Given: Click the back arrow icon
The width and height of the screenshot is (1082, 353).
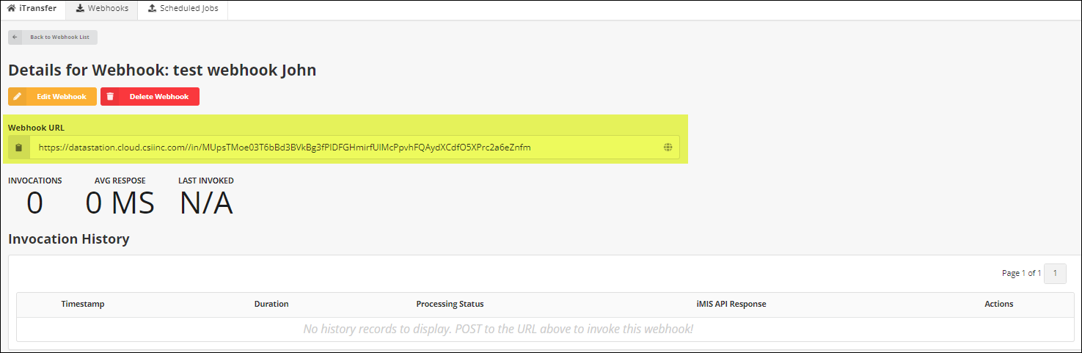Looking at the screenshot, I should click(x=15, y=37).
